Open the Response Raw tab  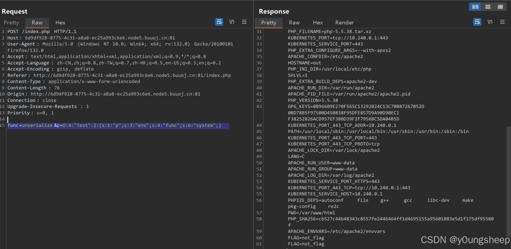294,23
